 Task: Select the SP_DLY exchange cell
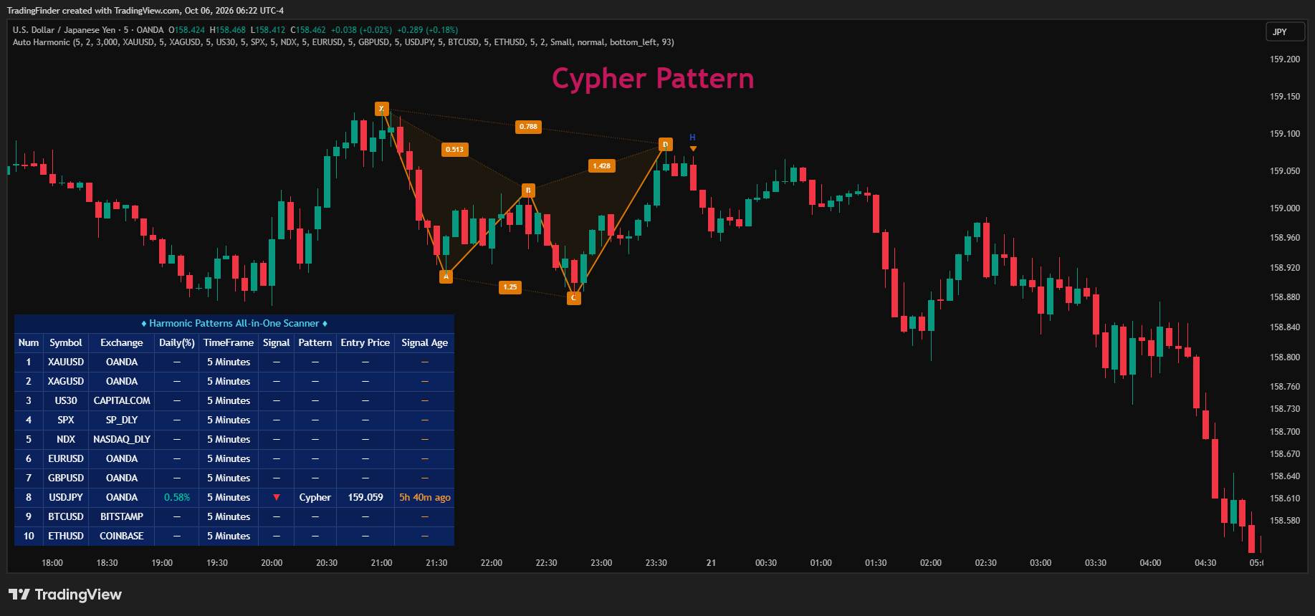click(122, 420)
